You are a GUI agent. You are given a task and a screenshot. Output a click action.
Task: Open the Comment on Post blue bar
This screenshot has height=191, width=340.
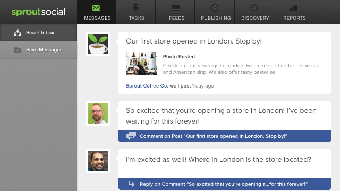[x=225, y=136]
